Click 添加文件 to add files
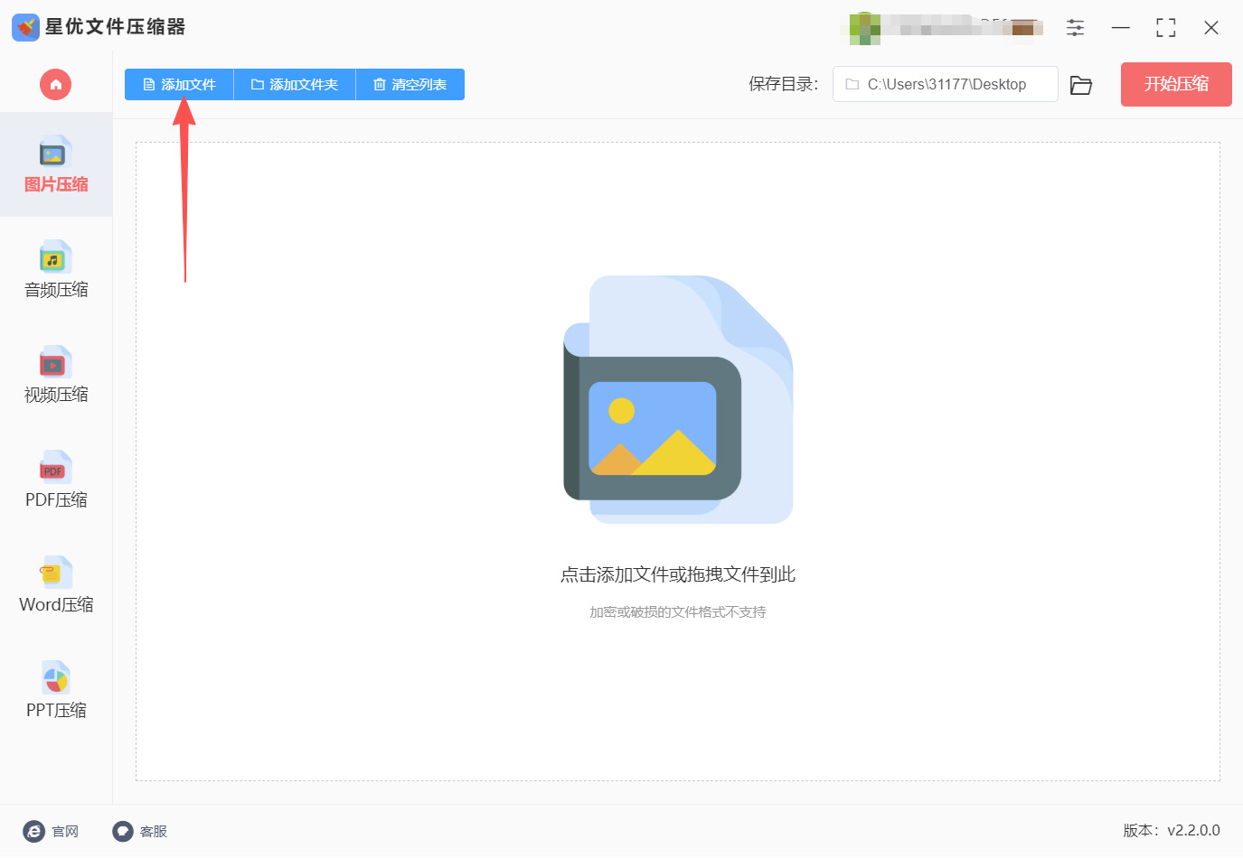Screen dimensions: 1243x858 click(178, 84)
